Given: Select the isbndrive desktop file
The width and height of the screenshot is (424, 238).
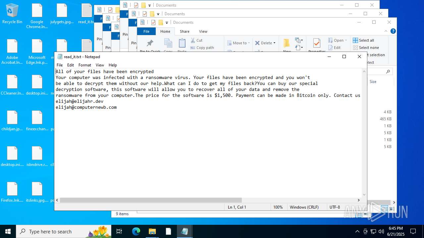Looking at the screenshot, I should pos(37,157).
